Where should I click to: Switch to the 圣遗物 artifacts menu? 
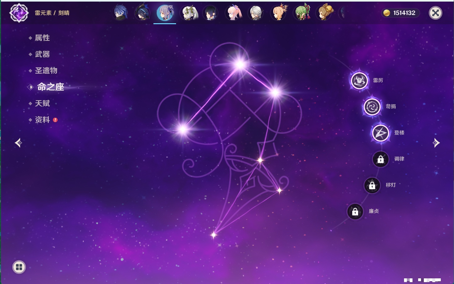pyautogui.click(x=46, y=71)
